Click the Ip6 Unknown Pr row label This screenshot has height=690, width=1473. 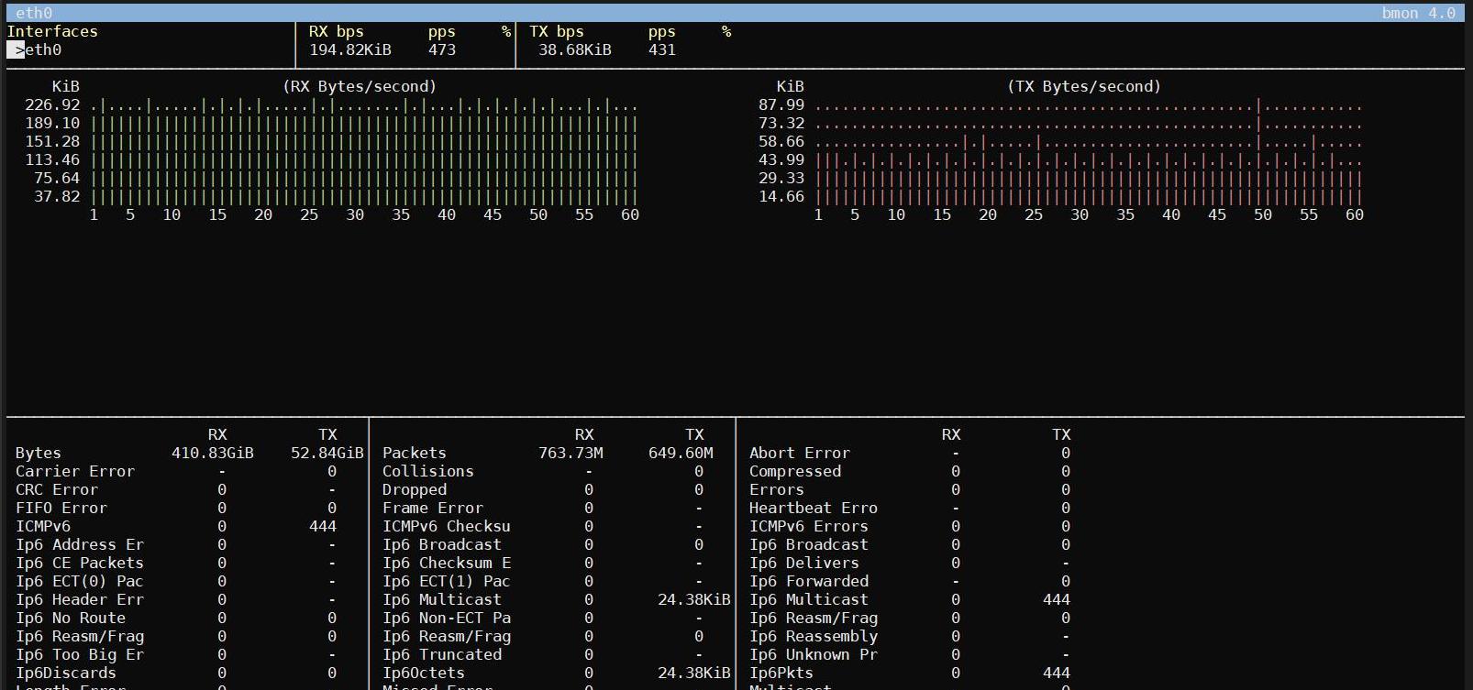(x=814, y=654)
